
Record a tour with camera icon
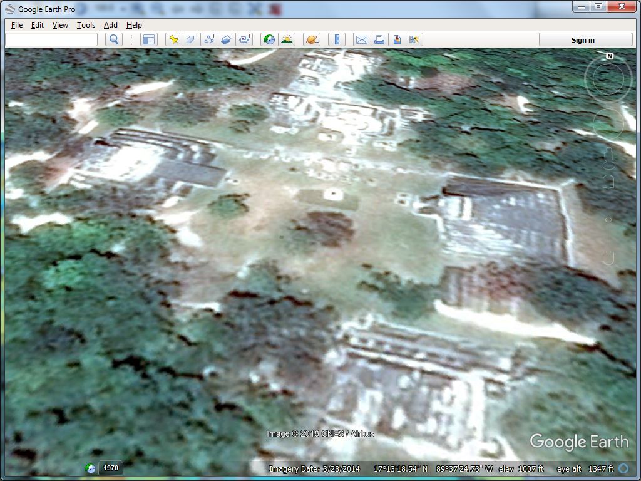(x=244, y=39)
